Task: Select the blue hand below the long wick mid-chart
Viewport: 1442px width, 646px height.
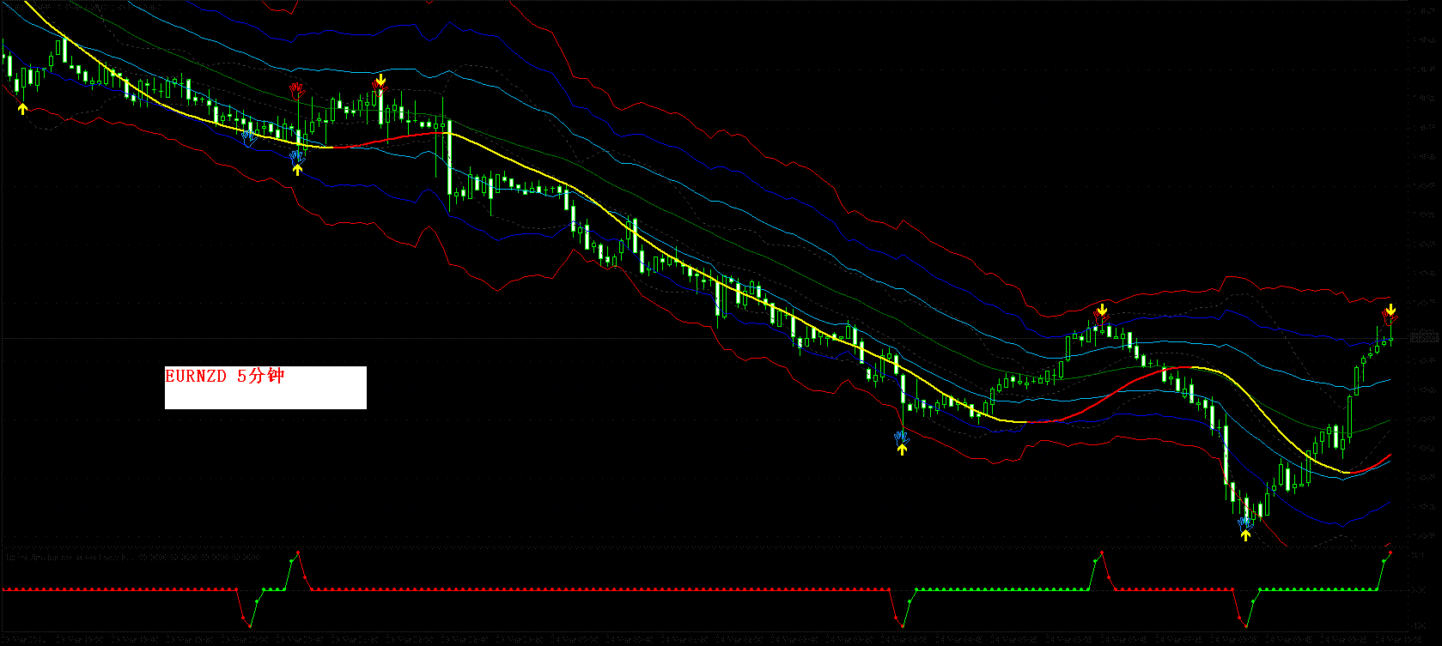Action: (x=901, y=437)
